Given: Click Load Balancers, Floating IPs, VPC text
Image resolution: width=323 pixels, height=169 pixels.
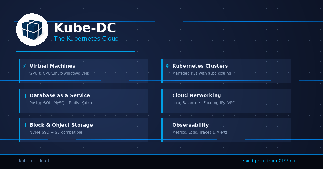Looking at the screenshot, I should point(203,103).
